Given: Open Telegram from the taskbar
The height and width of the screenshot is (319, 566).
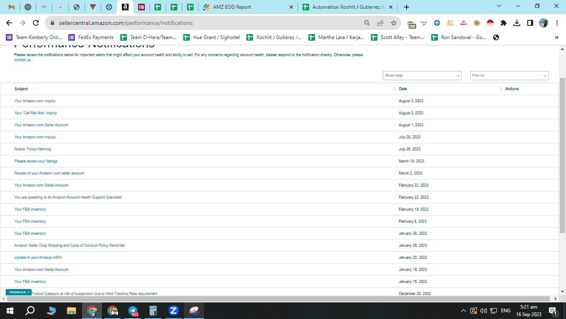Looking at the screenshot, I should (x=133, y=311).
